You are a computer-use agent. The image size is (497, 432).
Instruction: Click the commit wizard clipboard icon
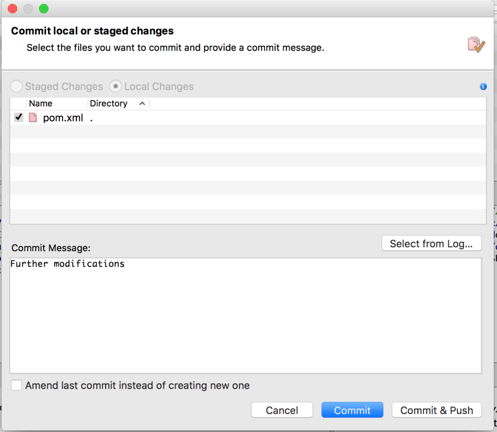point(476,45)
